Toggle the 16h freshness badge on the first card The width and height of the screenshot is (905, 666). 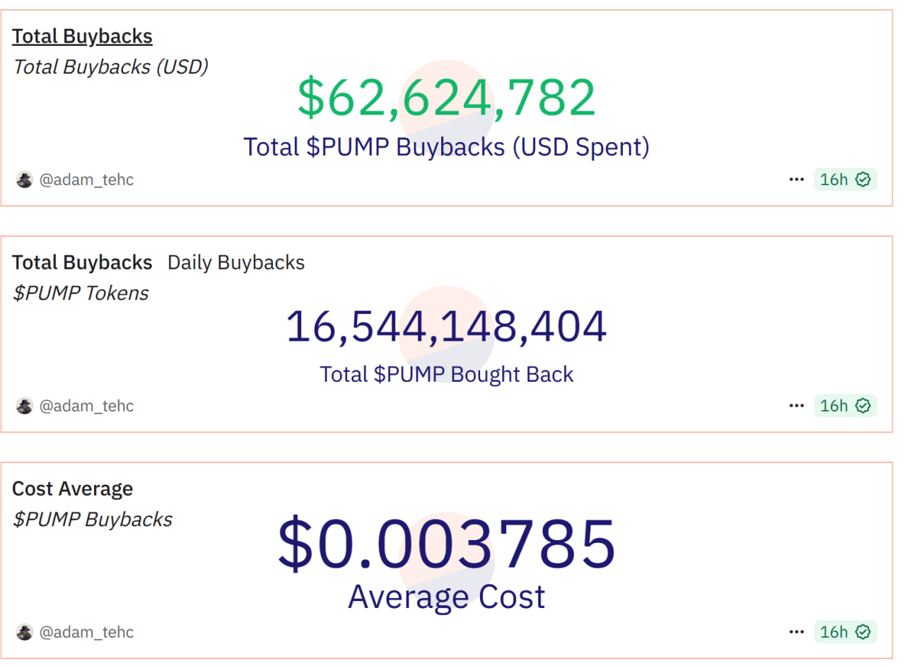pos(846,179)
